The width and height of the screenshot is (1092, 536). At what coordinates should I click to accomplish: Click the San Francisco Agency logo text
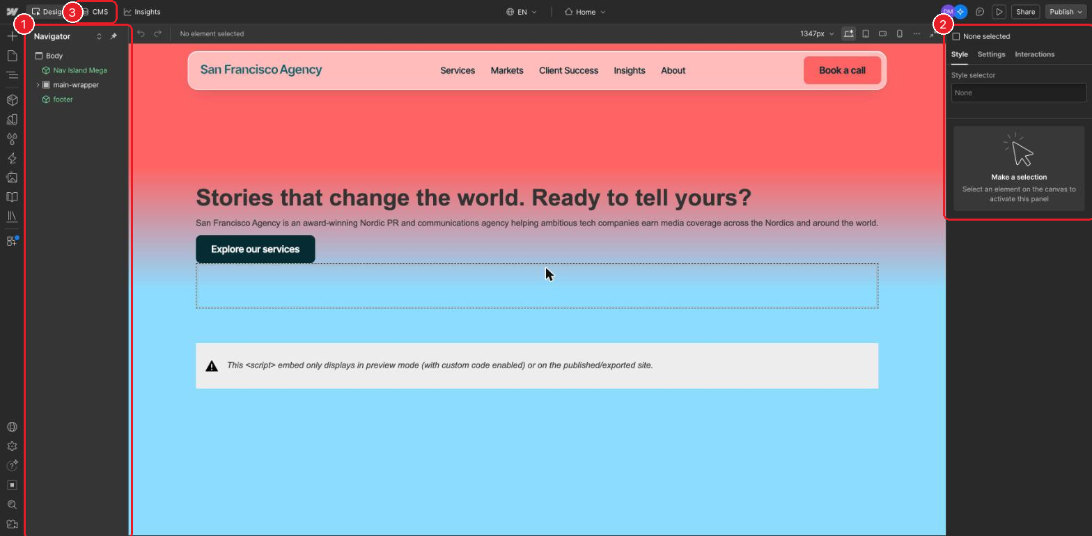(261, 70)
